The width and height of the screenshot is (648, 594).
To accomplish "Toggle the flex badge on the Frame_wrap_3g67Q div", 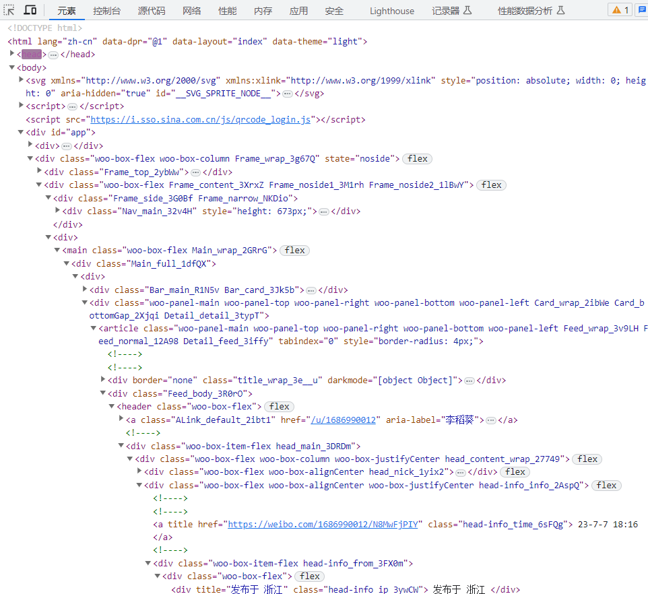I will (x=416, y=159).
